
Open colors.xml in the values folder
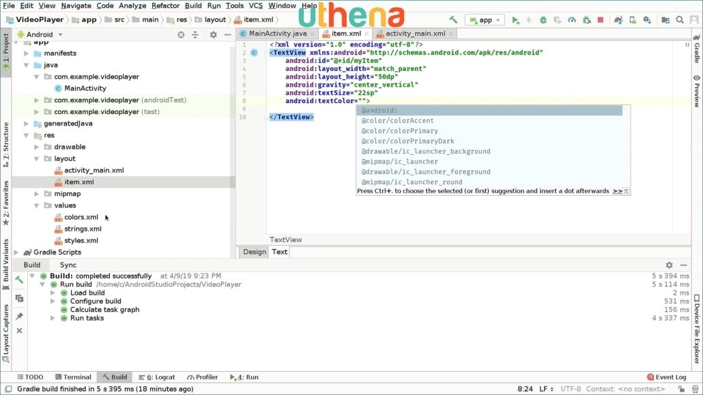click(81, 217)
